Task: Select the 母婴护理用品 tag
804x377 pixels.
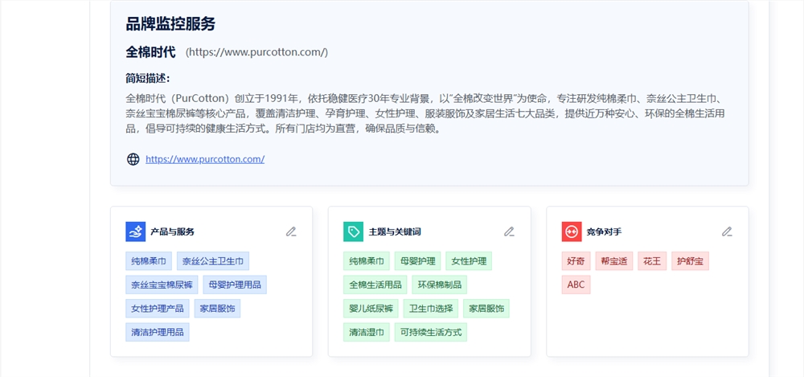Action: coord(235,285)
